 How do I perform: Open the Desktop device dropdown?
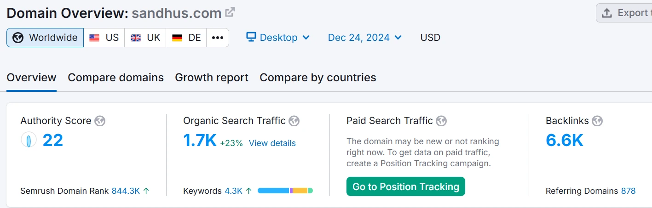(278, 38)
